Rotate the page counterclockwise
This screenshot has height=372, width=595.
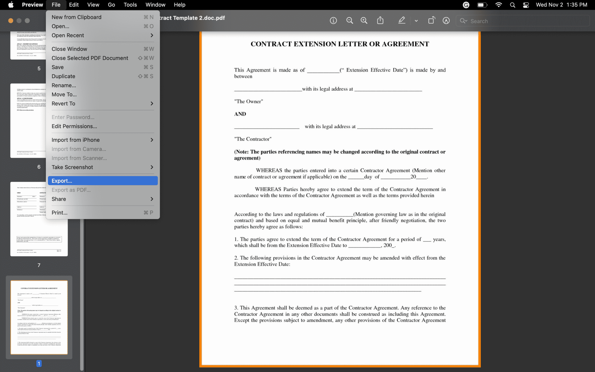[x=432, y=21]
